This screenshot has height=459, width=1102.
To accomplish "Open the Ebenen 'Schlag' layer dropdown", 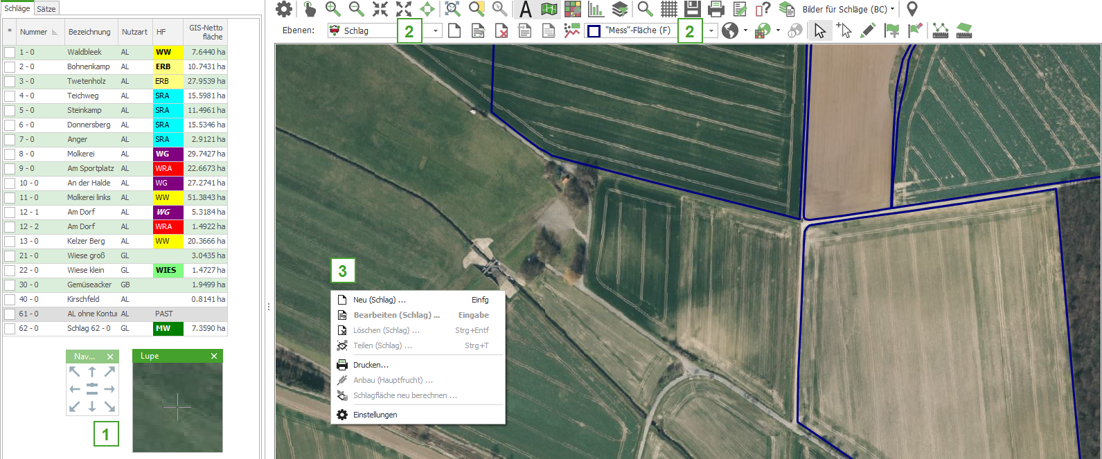I will pyautogui.click(x=435, y=30).
